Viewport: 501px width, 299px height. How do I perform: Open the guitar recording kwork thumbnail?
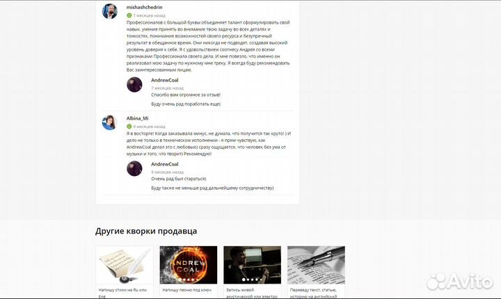(x=253, y=265)
